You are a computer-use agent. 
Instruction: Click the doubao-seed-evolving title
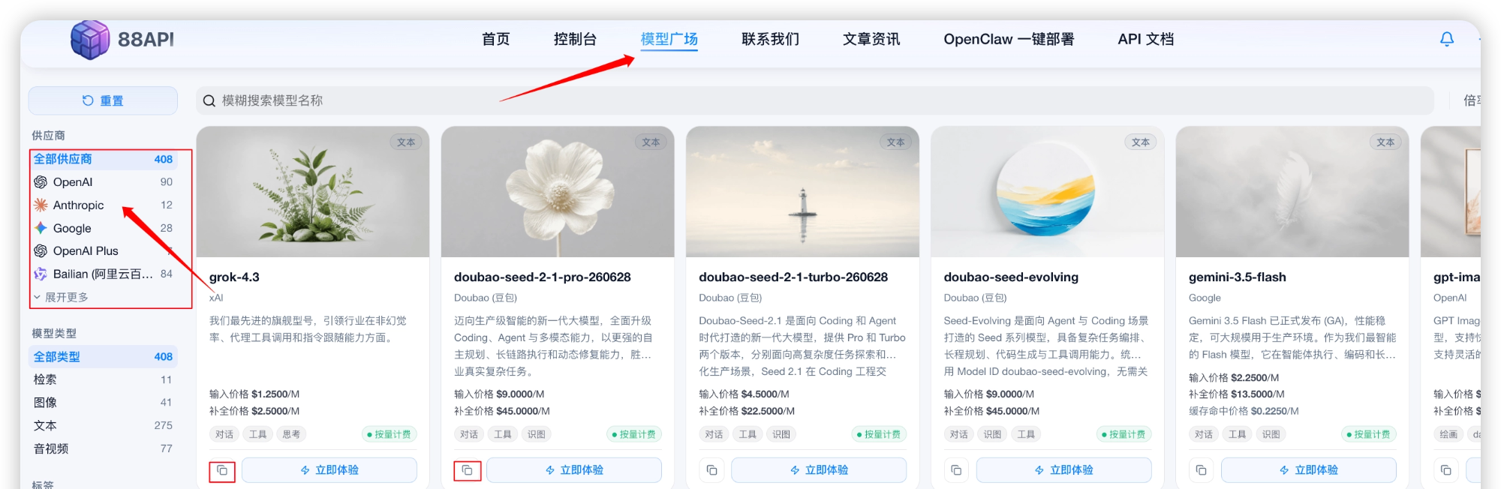coord(1011,277)
